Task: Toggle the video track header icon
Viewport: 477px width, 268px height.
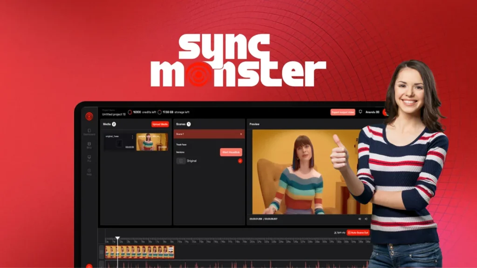Action: (102, 252)
